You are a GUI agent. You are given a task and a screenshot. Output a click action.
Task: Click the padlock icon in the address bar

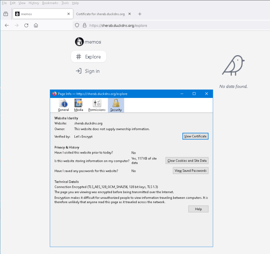click(84, 25)
